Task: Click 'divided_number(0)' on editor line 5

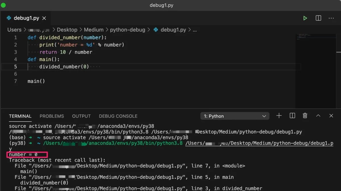Action: click(x=64, y=67)
